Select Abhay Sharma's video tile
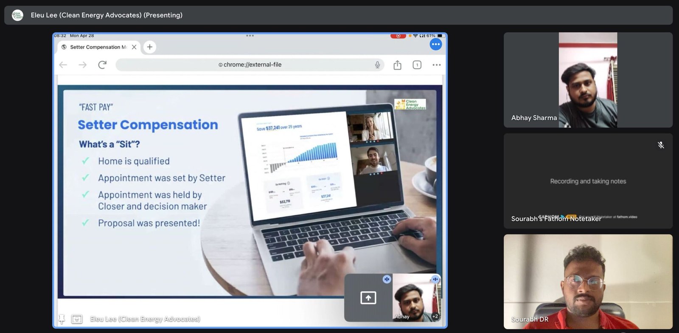This screenshot has height=333, width=679. tap(588, 80)
